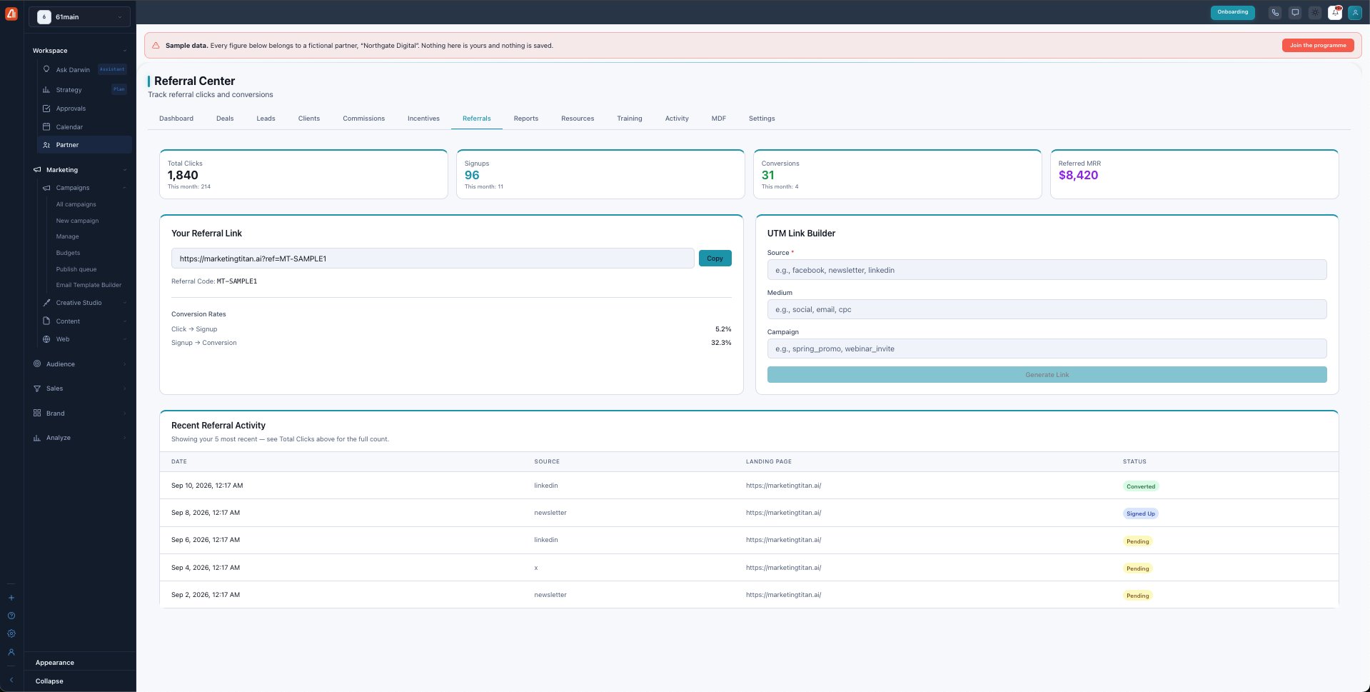The image size is (1370, 692).
Task: Expand the Web submenu chevron
Action: click(124, 339)
